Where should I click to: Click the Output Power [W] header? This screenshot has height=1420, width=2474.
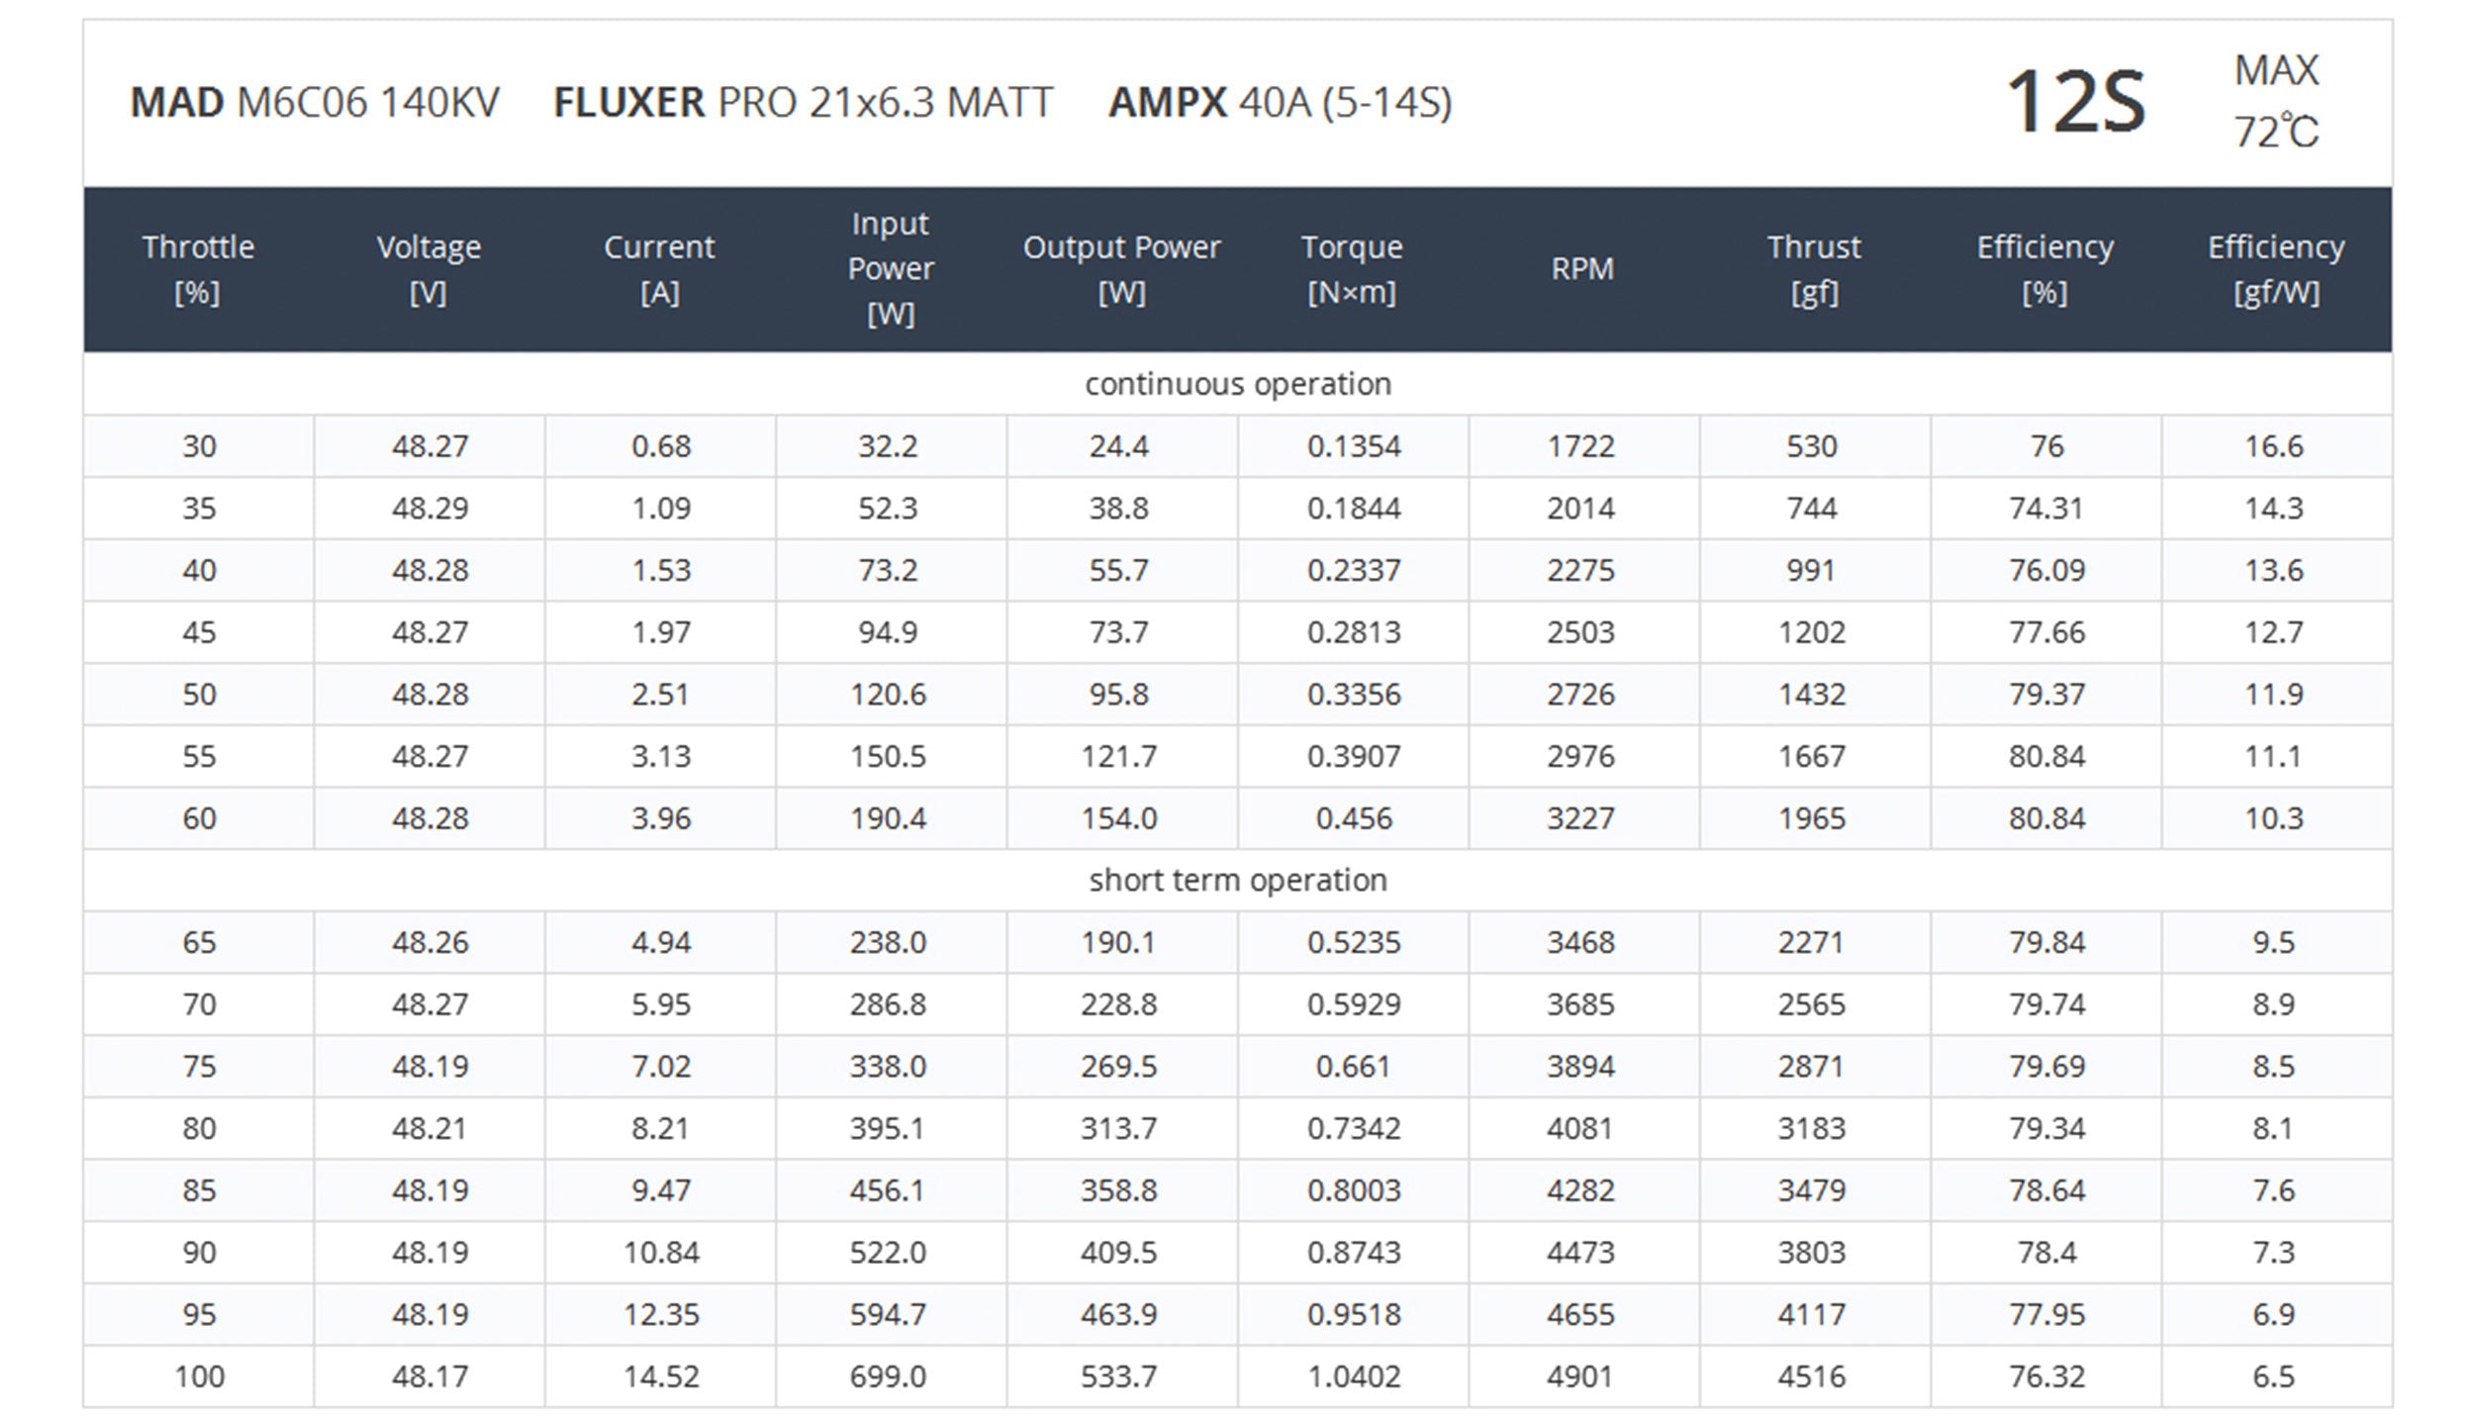pyautogui.click(x=1121, y=268)
